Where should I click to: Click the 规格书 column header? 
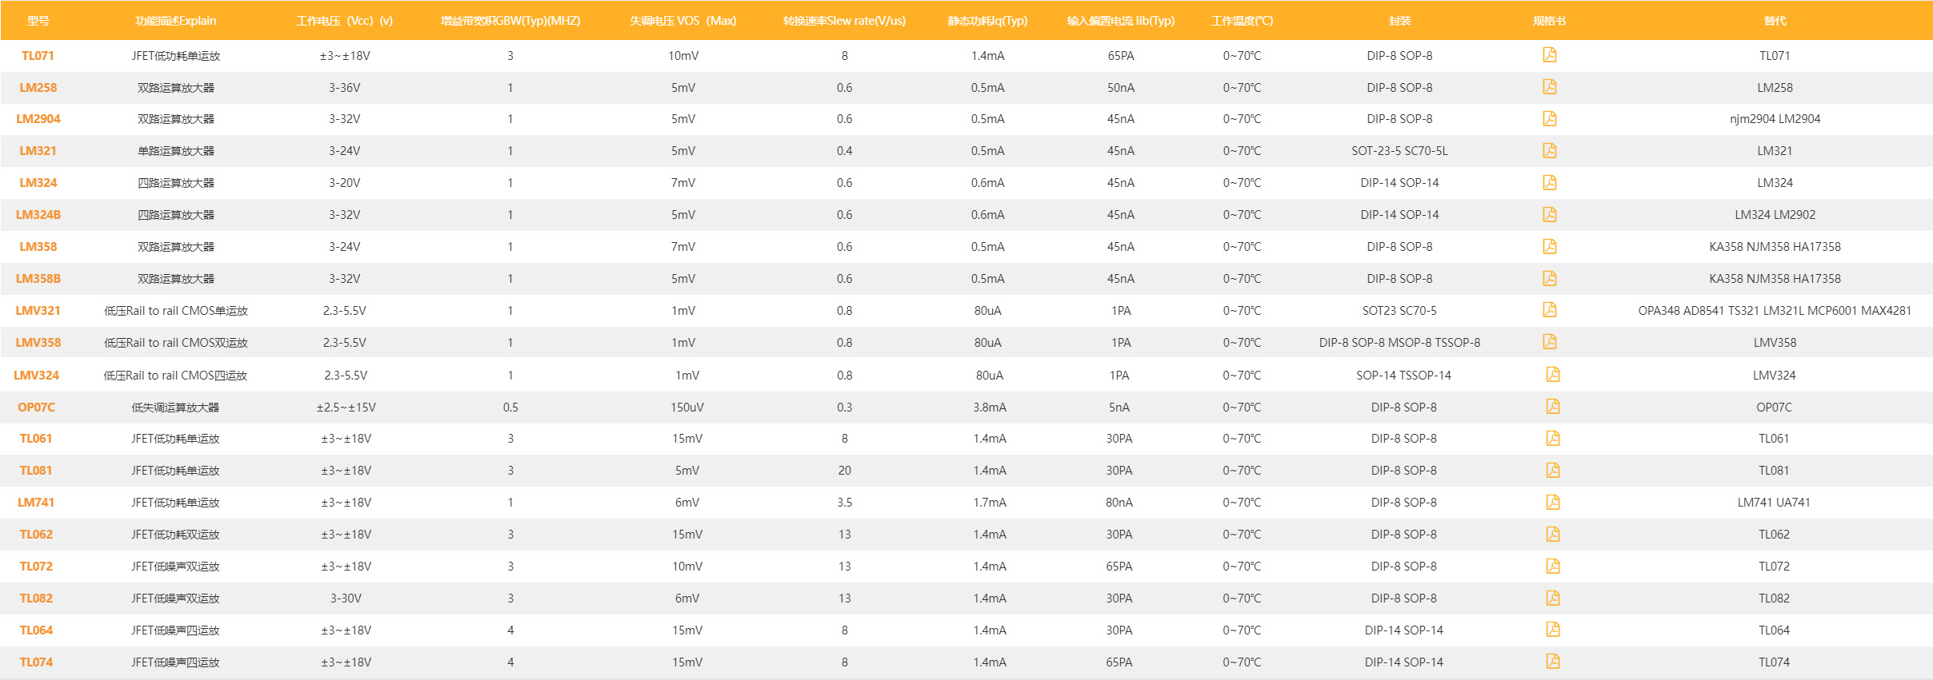coord(1549,21)
